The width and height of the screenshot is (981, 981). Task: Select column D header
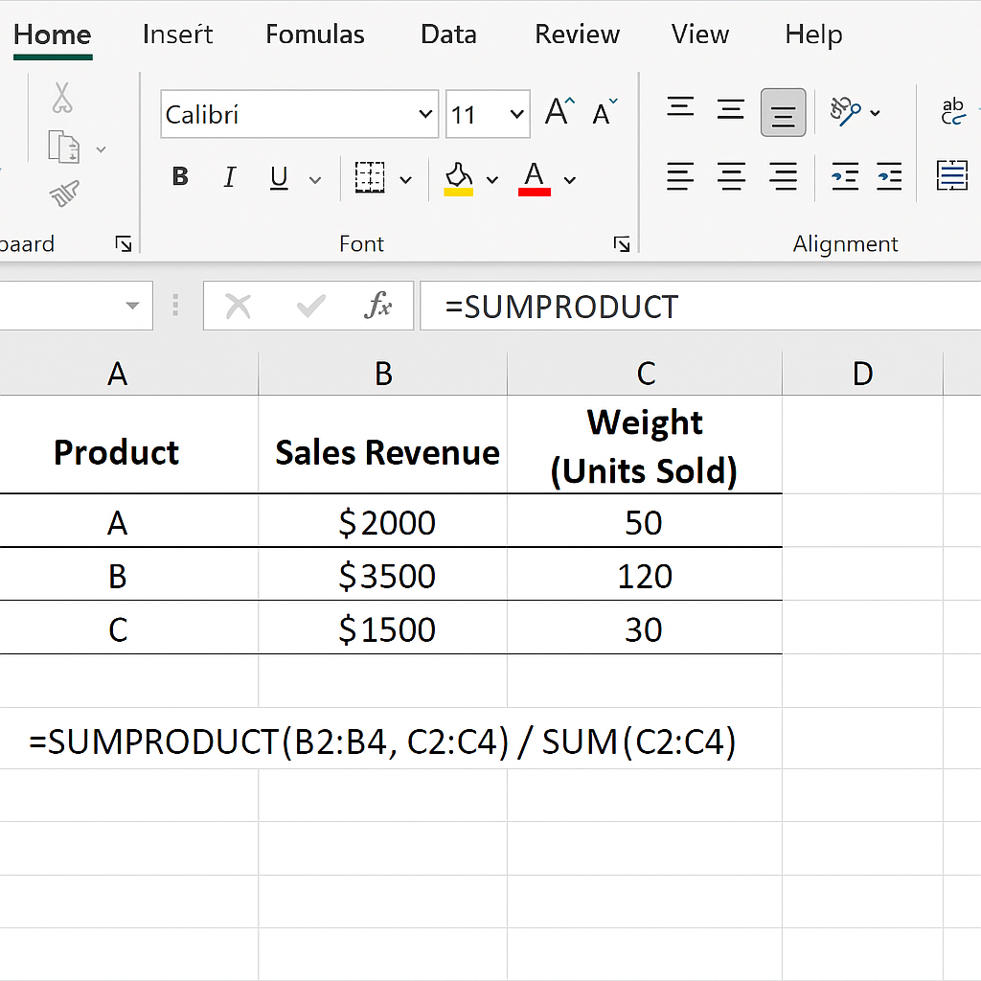click(x=863, y=374)
